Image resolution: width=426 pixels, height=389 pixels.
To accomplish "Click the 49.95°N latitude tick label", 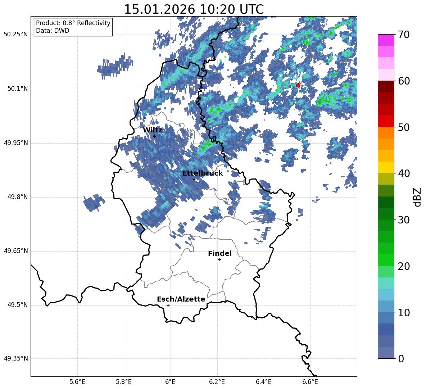I will pyautogui.click(x=16, y=143).
